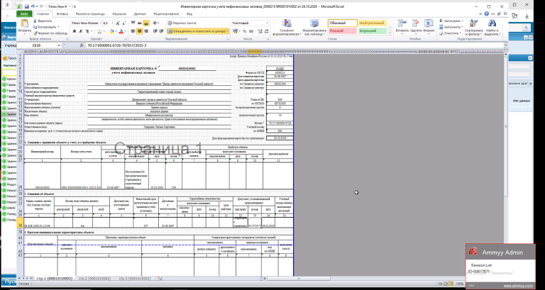Open the Файл (File) tab

click(x=24, y=14)
